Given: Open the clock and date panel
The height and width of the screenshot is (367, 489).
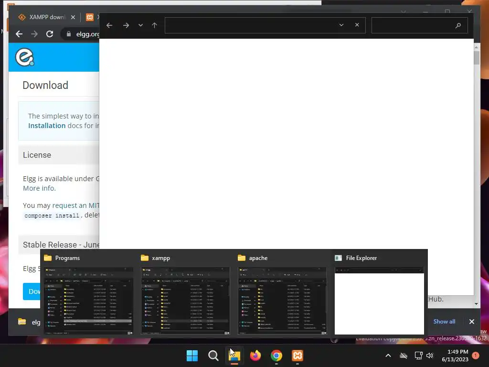Looking at the screenshot, I should [455, 356].
